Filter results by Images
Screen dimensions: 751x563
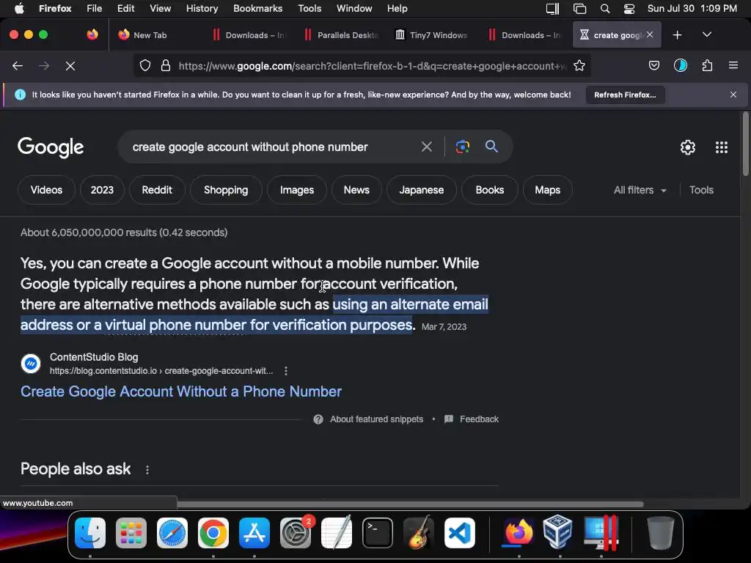pos(297,190)
